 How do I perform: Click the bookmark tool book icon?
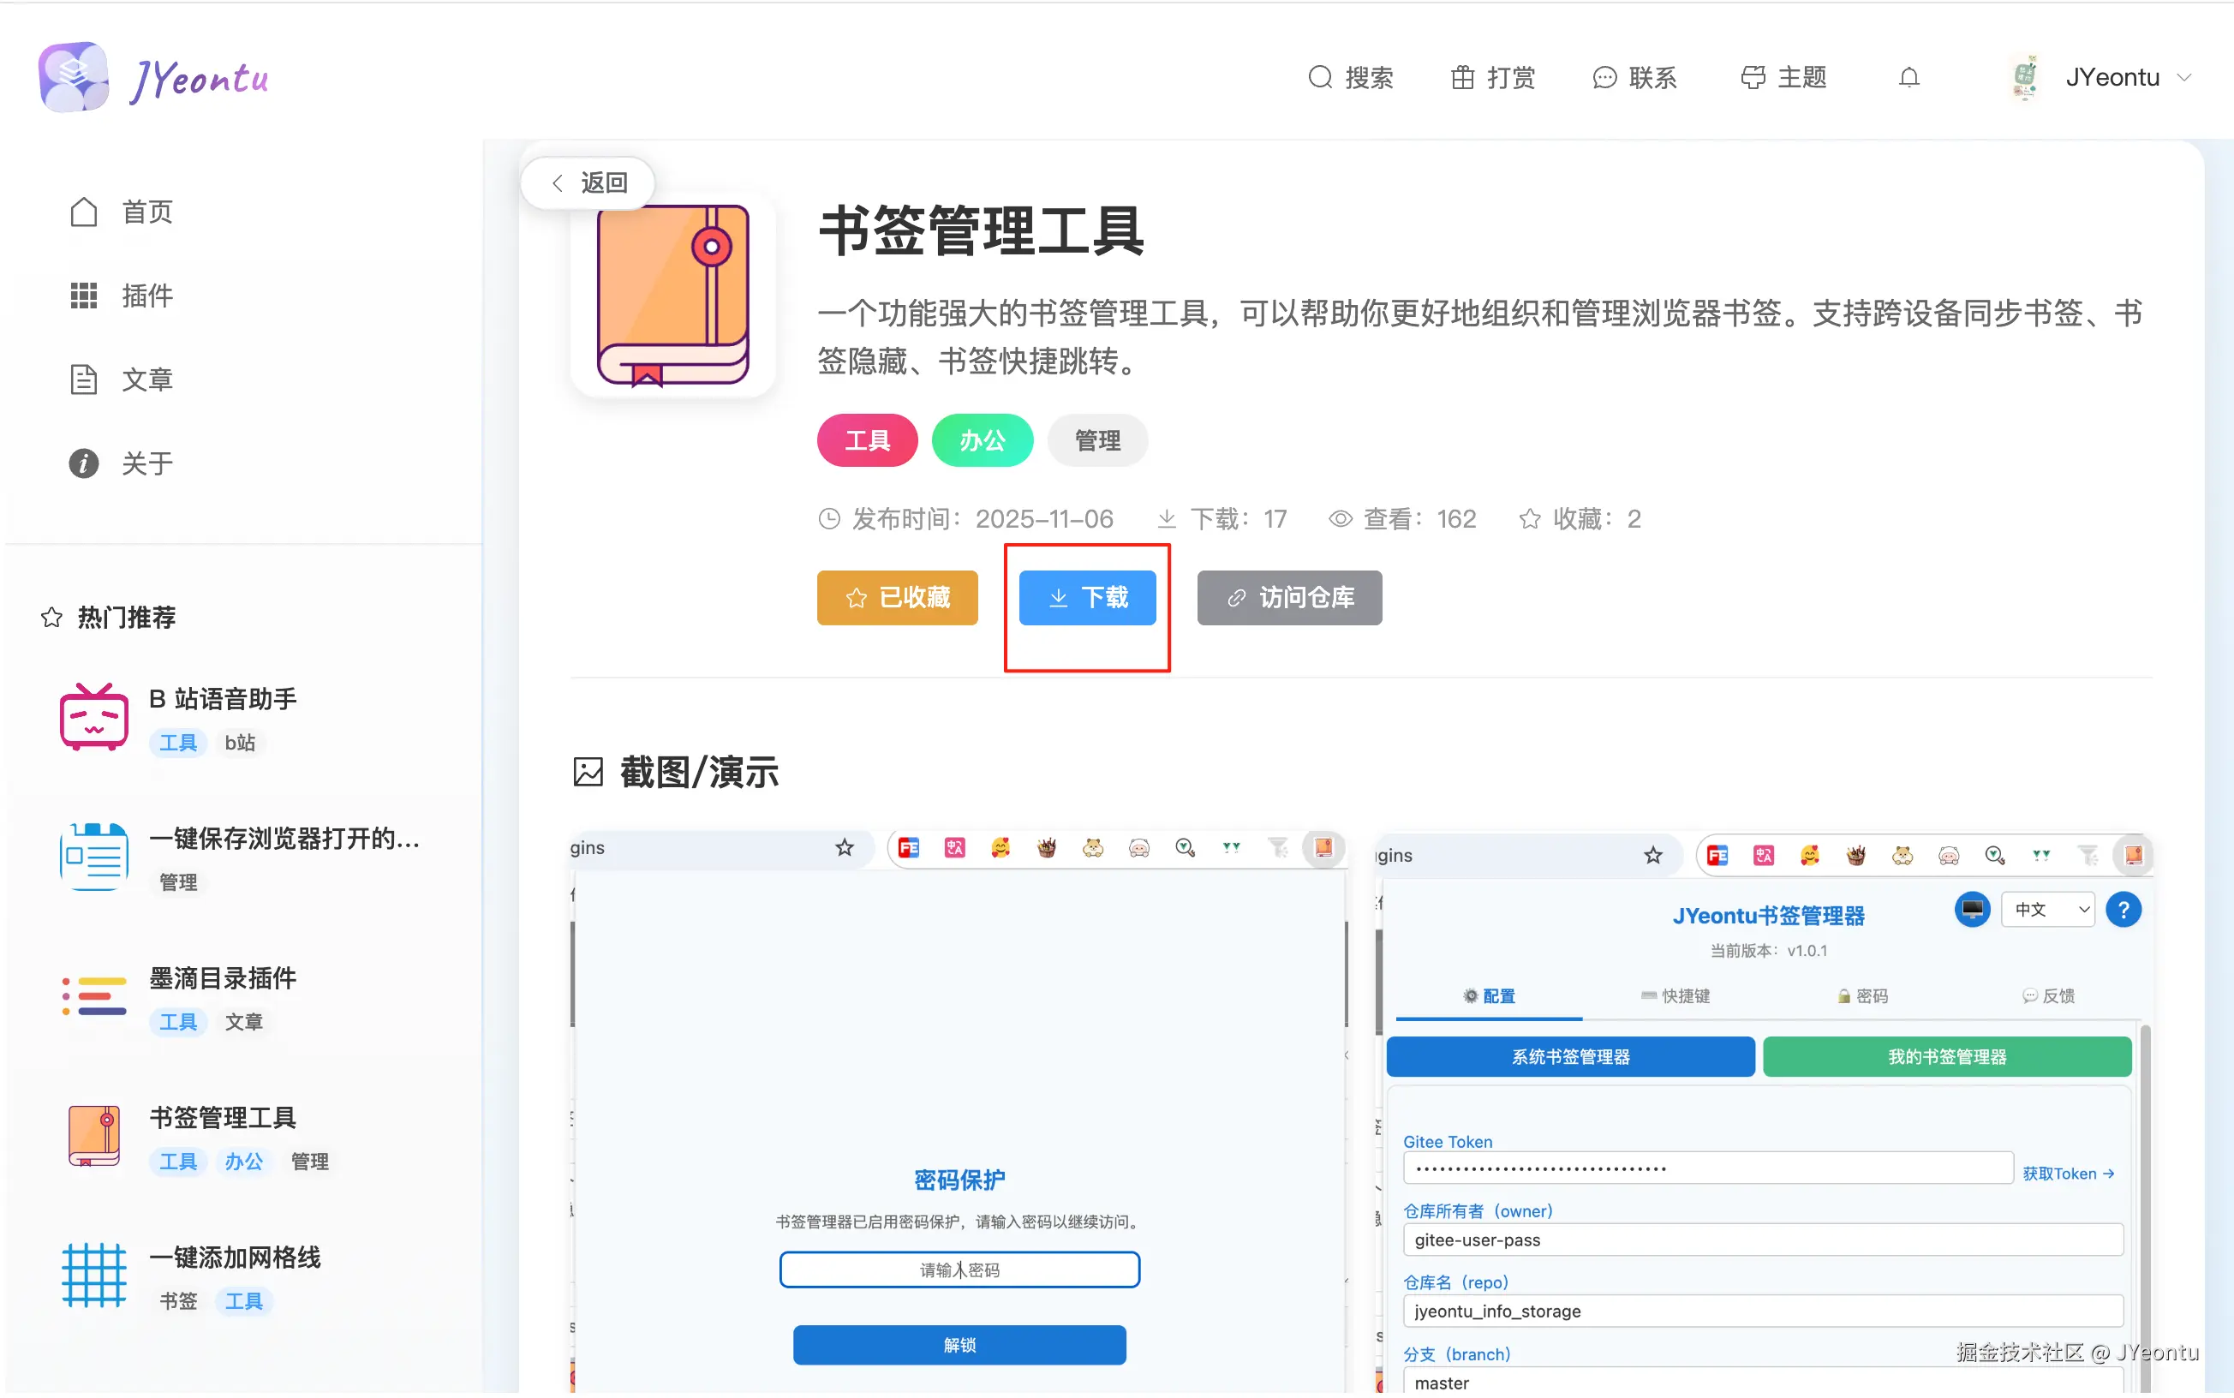[672, 296]
